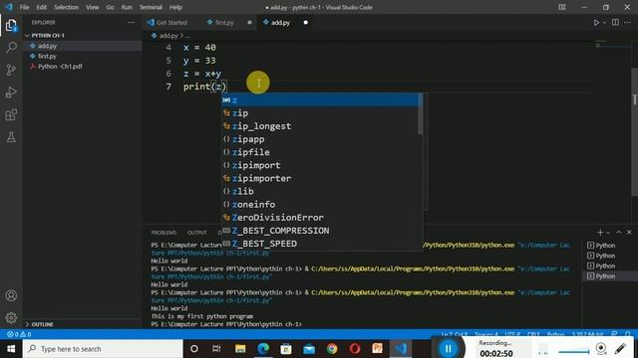Screen dimensions: 638x358
Task: Open editor More Actions ellipsis
Action: 627,23
